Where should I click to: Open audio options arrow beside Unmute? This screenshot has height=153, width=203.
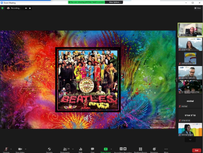click(x=11, y=149)
